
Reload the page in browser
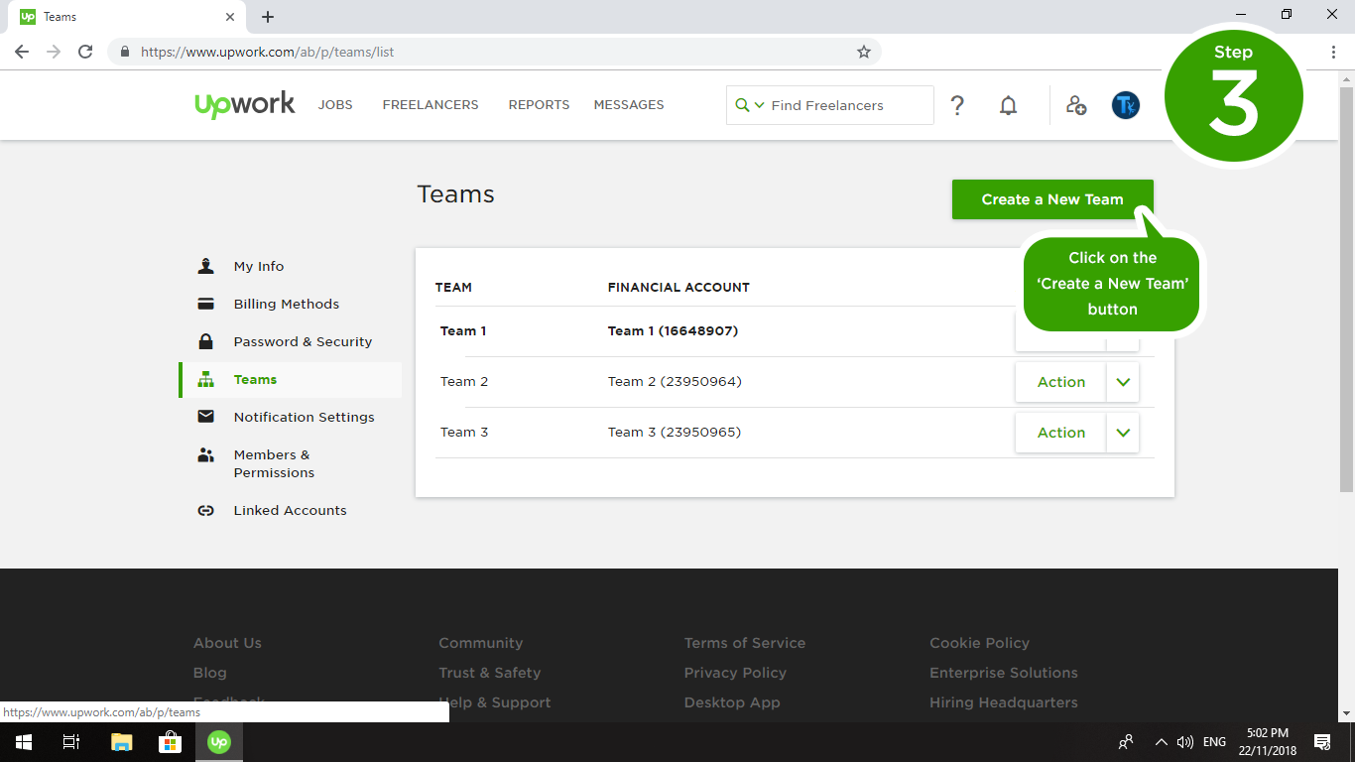(x=85, y=52)
